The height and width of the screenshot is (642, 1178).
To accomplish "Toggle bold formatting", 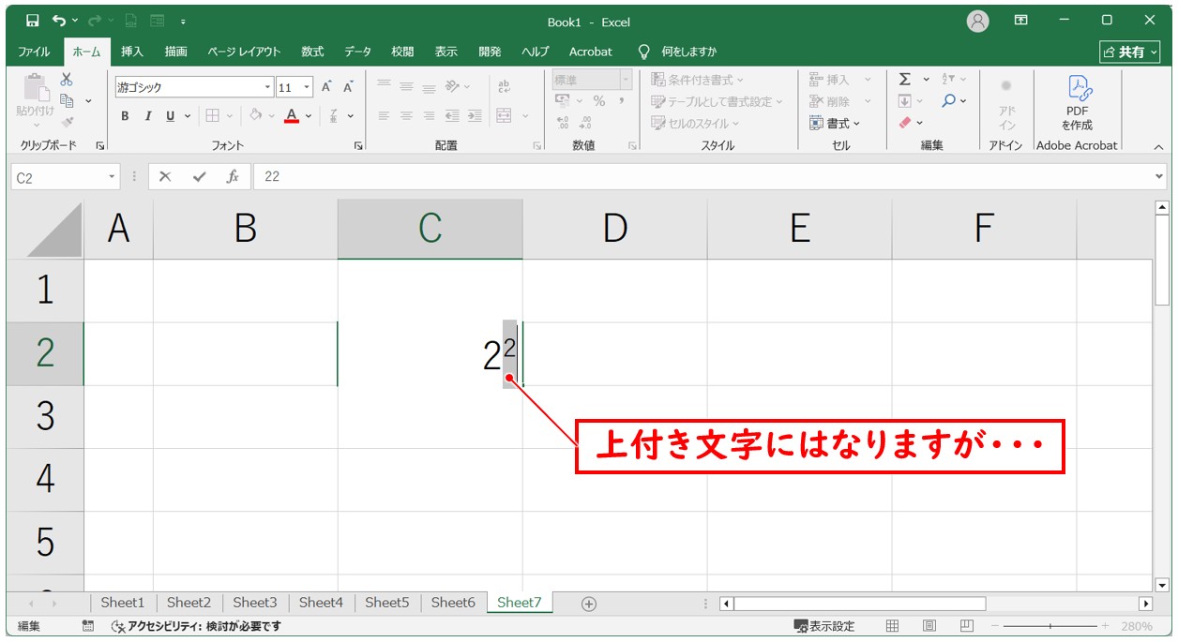I will tap(125, 116).
